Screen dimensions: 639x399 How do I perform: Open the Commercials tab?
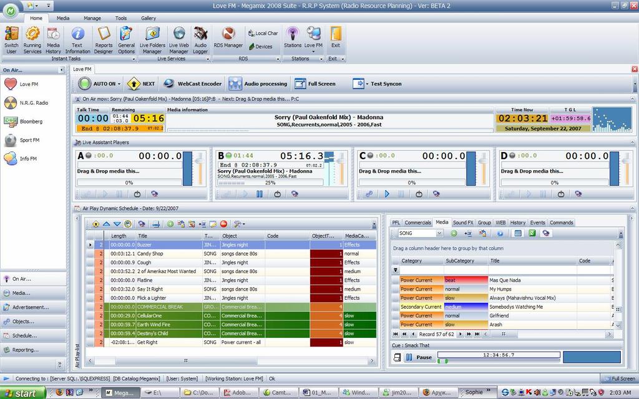click(x=417, y=223)
